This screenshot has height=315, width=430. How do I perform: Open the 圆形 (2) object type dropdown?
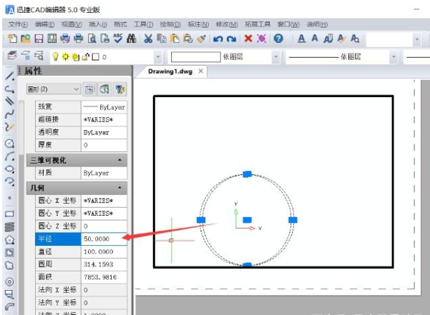point(54,89)
